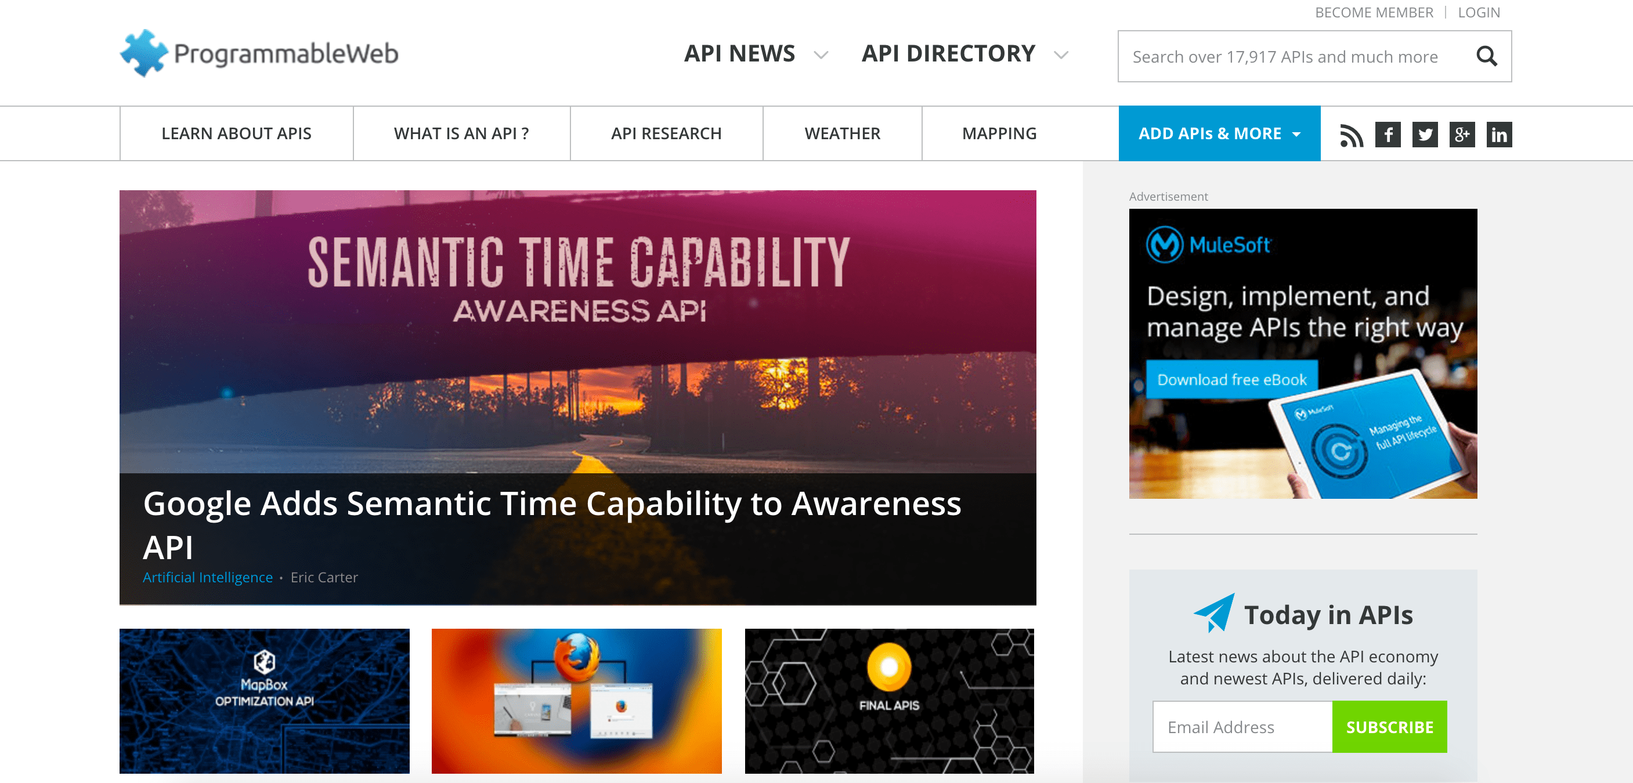Click the ProgrammableWeb puzzle-piece logo
This screenshot has width=1633, height=783.
point(144,53)
